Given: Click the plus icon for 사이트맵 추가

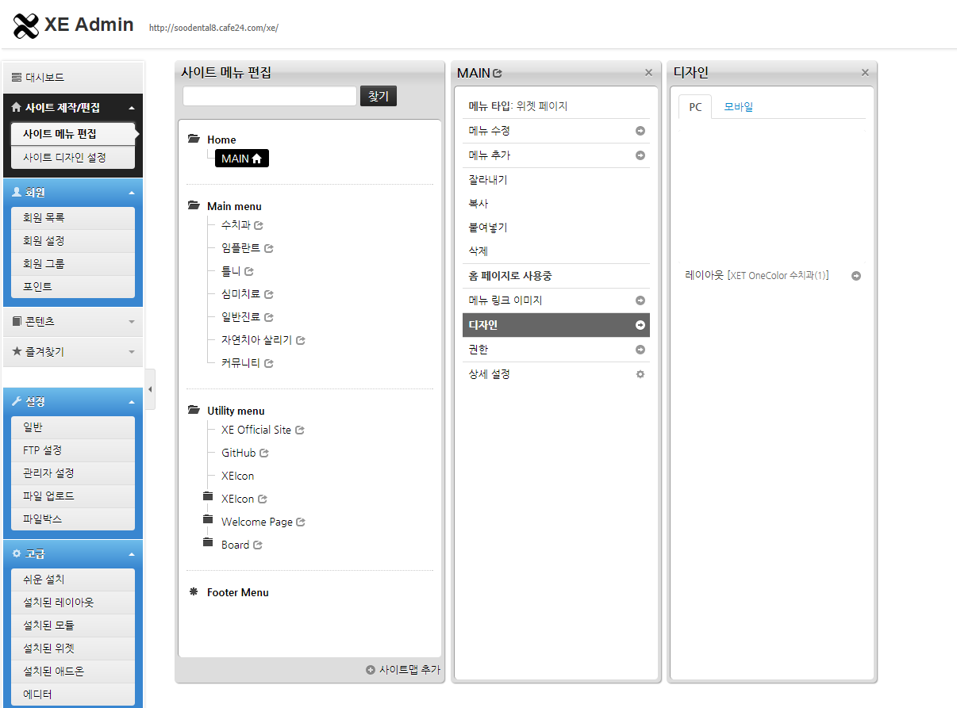Looking at the screenshot, I should [x=371, y=670].
